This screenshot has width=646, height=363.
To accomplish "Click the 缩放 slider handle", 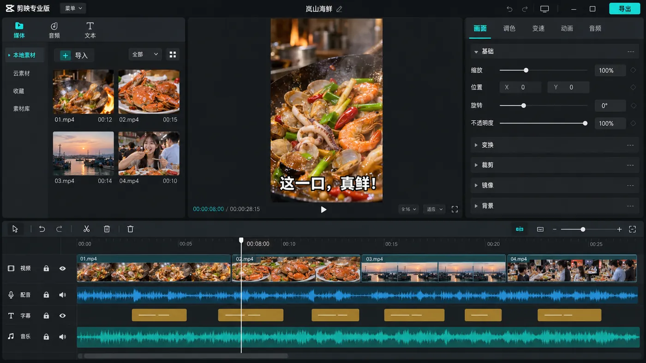I will pyautogui.click(x=526, y=70).
